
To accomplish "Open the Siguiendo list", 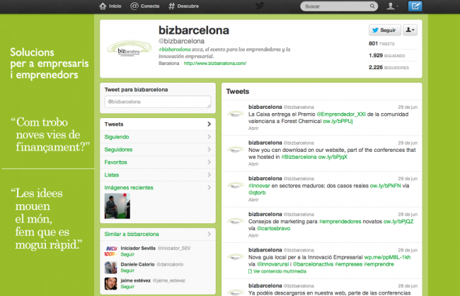I will click(x=158, y=137).
